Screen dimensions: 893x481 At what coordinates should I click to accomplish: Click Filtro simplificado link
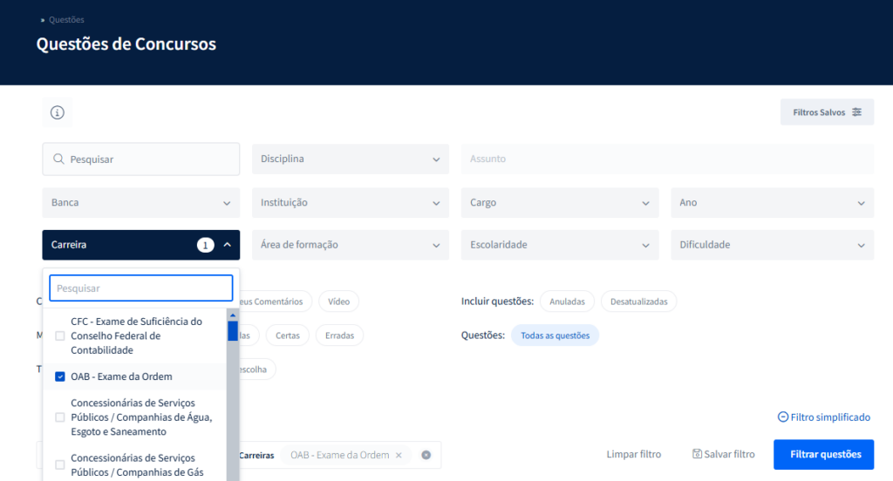824,417
